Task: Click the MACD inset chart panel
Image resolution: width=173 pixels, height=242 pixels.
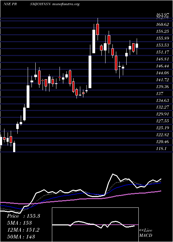Action: click(95, 225)
